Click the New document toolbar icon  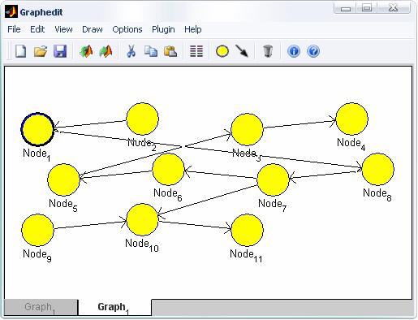(x=21, y=51)
